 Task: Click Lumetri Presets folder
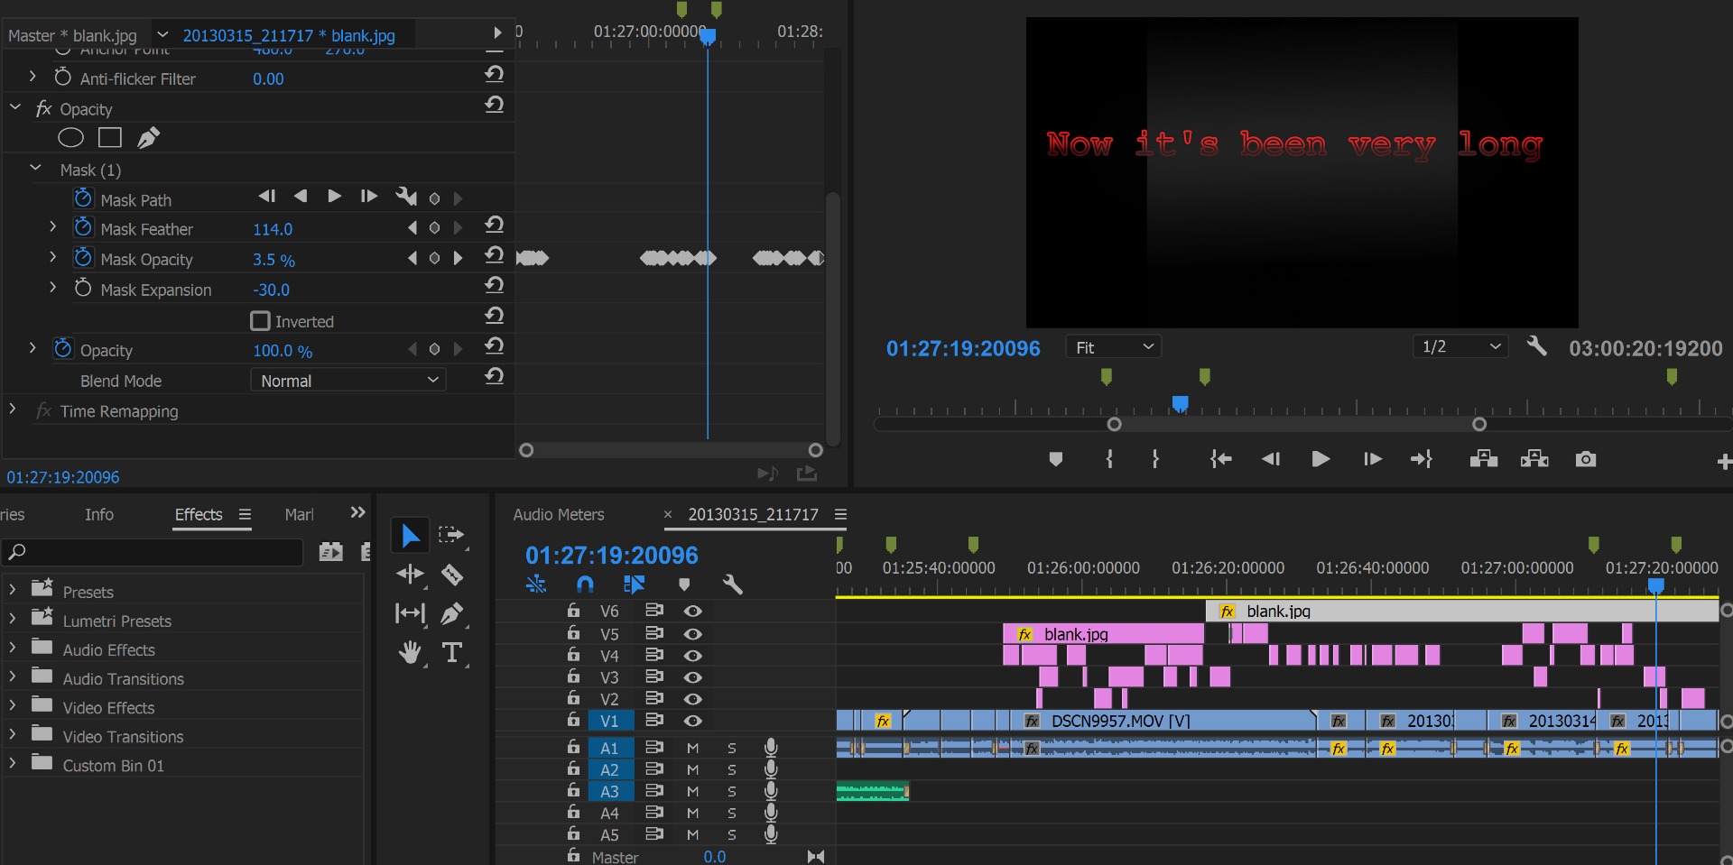[x=116, y=621]
